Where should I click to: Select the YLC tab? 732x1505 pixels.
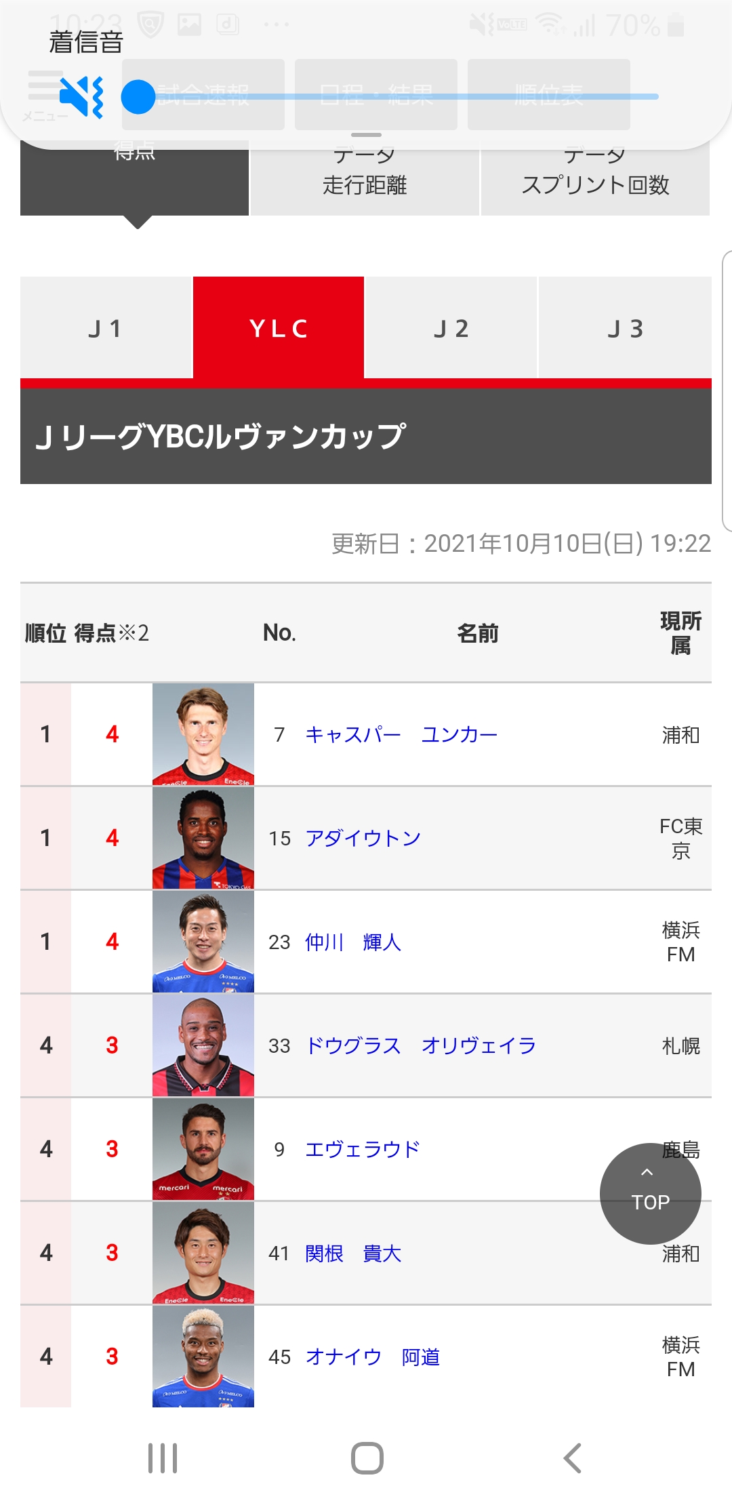point(279,328)
